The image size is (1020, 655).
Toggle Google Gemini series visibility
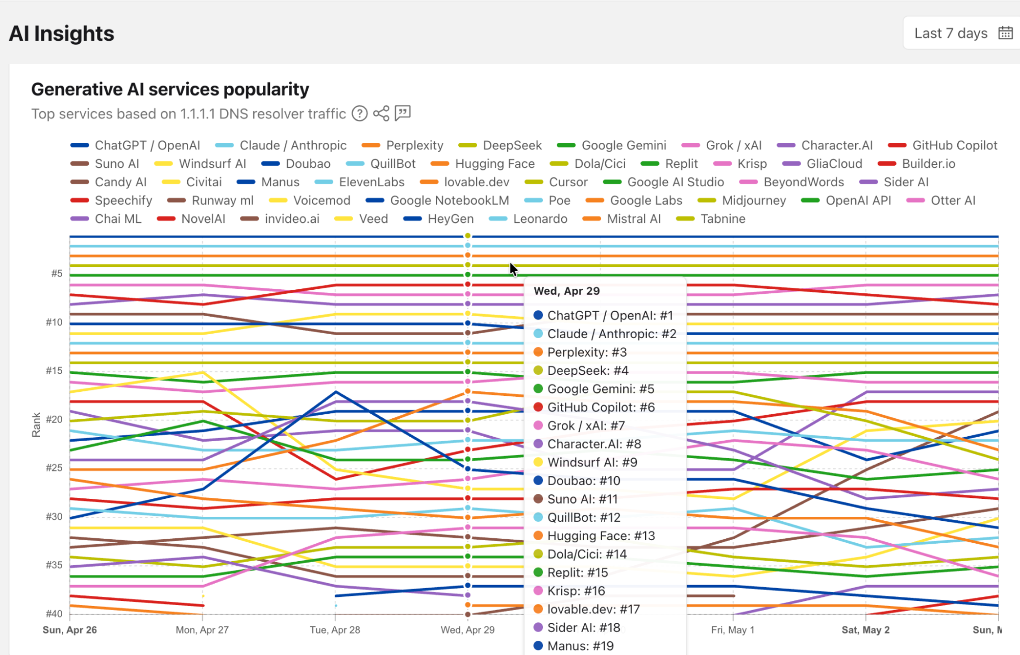pyautogui.click(x=611, y=145)
